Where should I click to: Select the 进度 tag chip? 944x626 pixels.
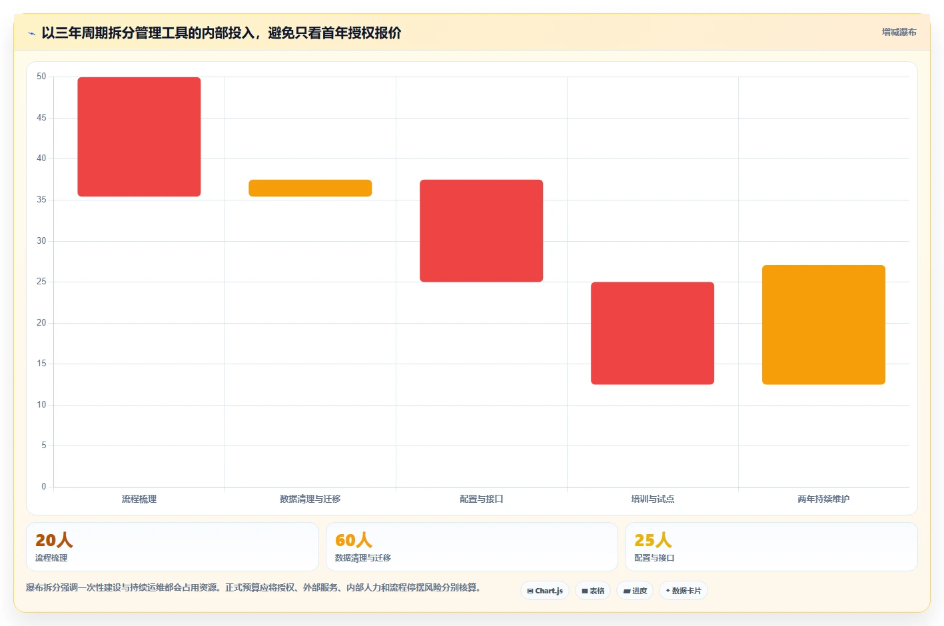coord(635,591)
